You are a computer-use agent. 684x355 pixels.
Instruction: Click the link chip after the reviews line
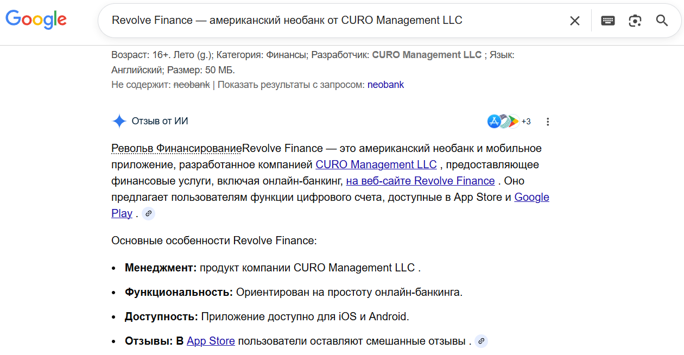[481, 341]
